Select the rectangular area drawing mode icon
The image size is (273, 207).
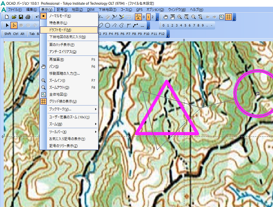tap(121, 25)
